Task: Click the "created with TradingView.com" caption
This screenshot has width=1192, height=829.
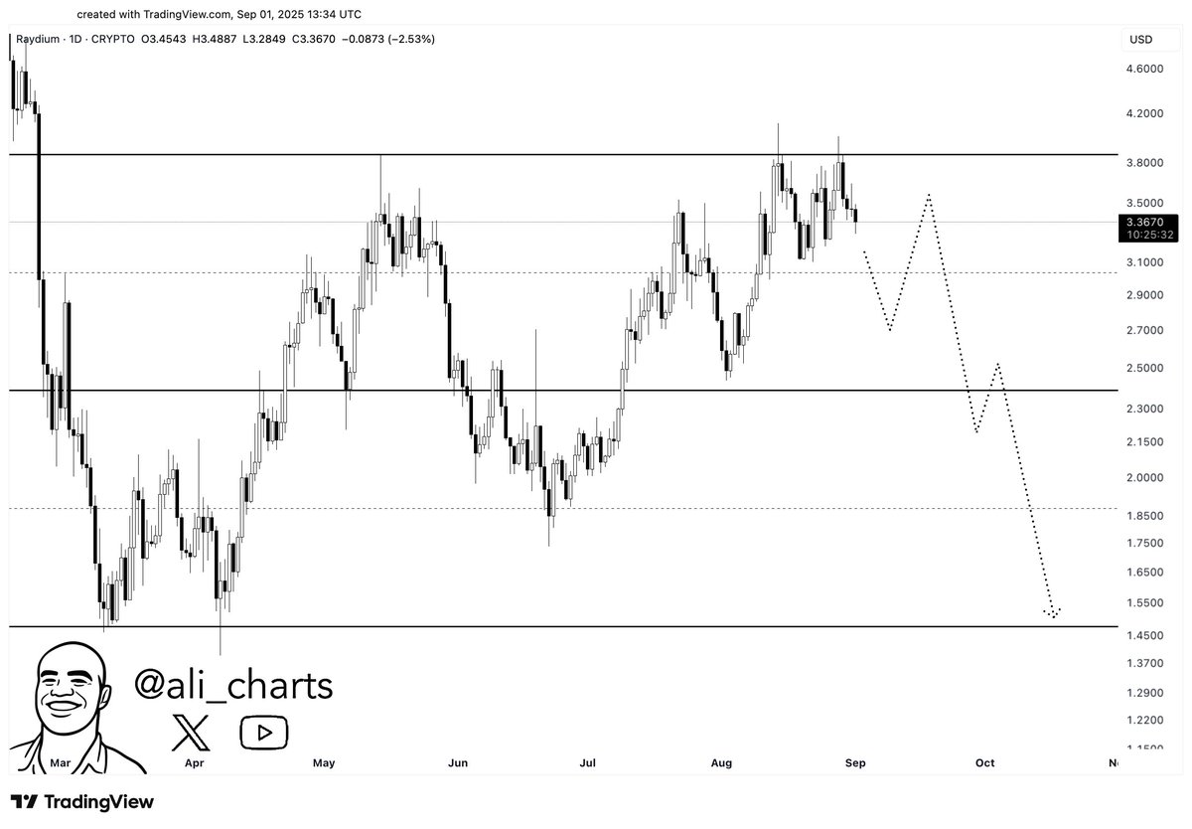Action: (x=219, y=14)
